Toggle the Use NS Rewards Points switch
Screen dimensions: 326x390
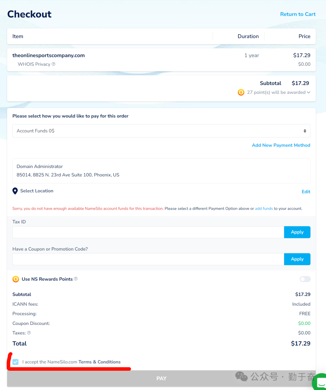point(305,279)
